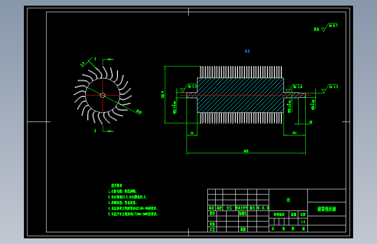
Task: Click the 处数 cell in revision table
Action: [219, 208]
